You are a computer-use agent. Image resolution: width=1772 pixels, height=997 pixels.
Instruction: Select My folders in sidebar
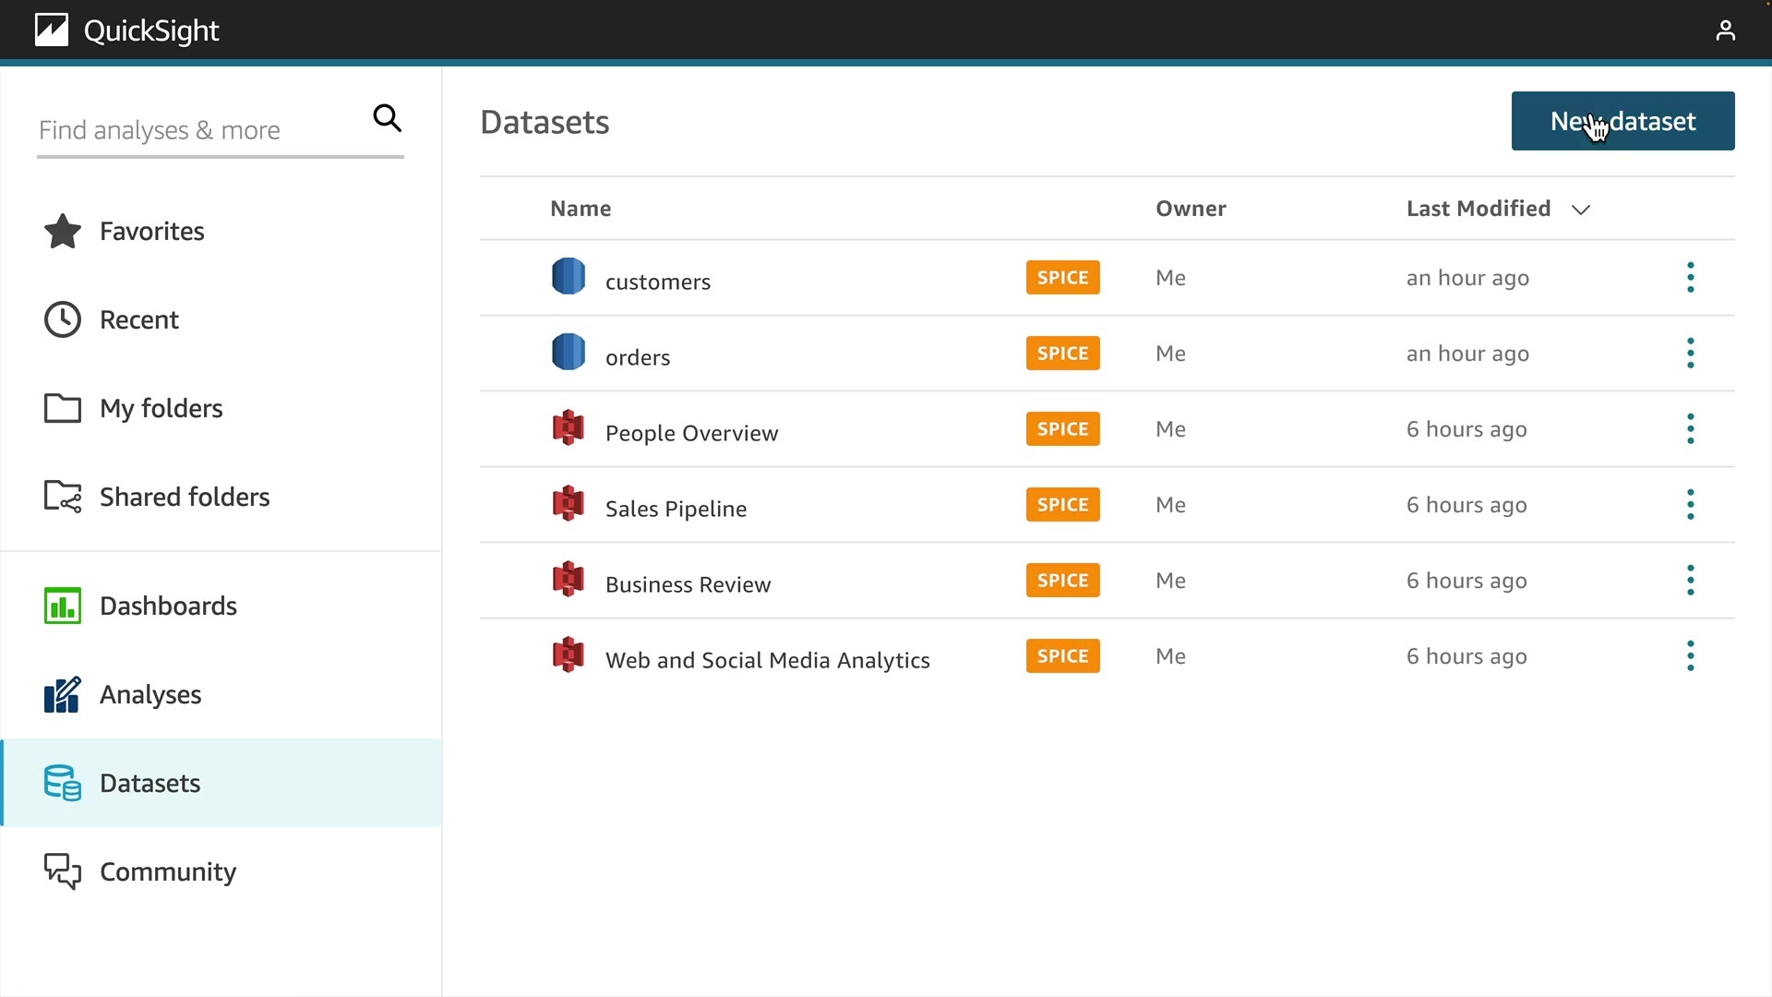pyautogui.click(x=161, y=409)
